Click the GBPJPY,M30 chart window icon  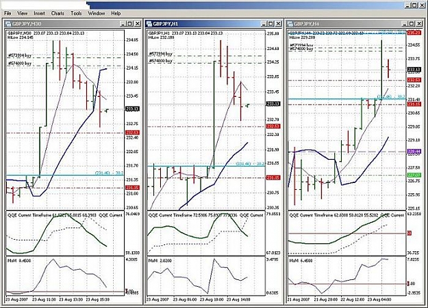8,24
